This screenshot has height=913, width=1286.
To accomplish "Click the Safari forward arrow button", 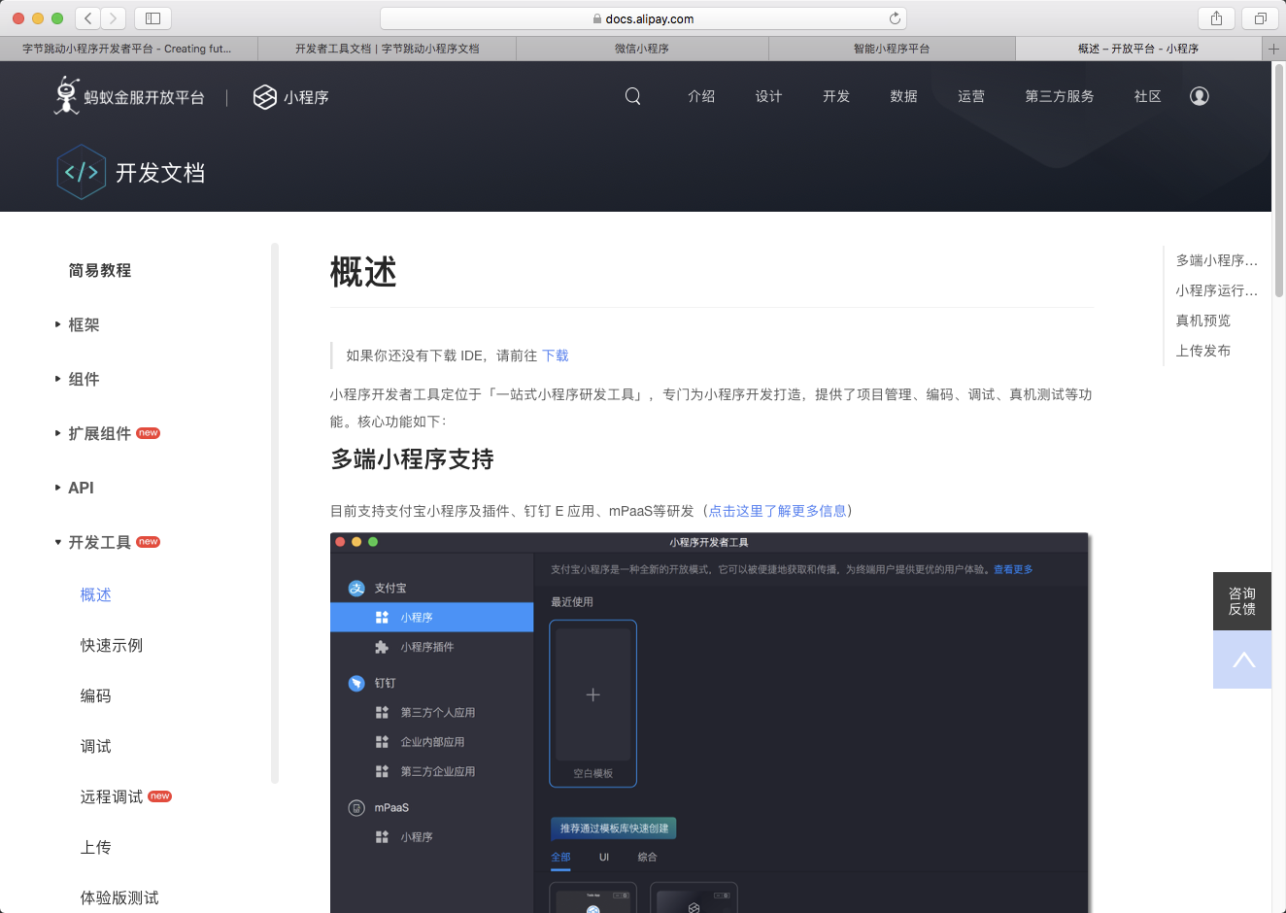I will click(114, 18).
